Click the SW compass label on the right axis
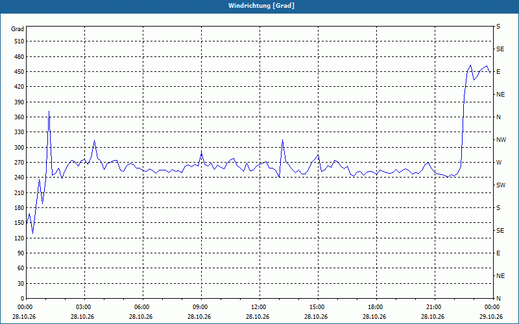The image size is (519, 324). 501,185
